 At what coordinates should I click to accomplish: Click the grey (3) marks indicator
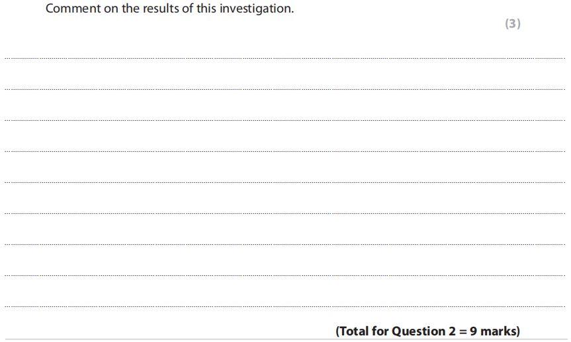tap(513, 24)
